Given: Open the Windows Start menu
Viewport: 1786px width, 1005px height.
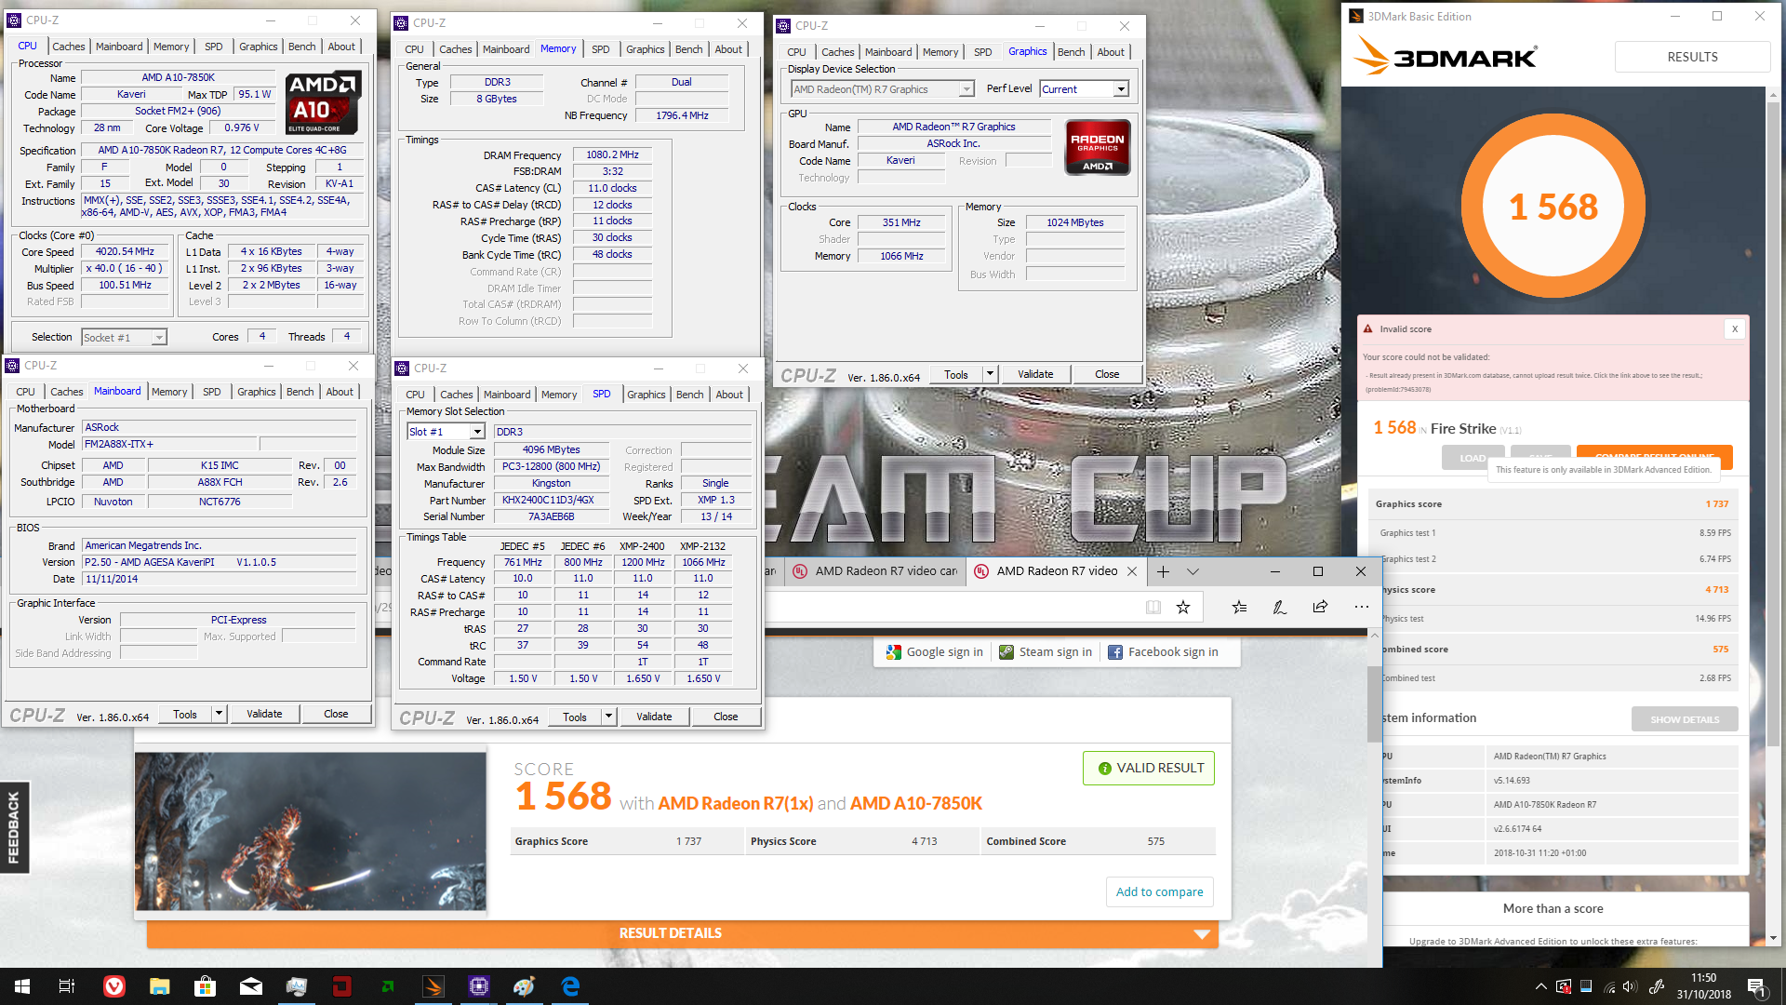Looking at the screenshot, I should coord(22,986).
